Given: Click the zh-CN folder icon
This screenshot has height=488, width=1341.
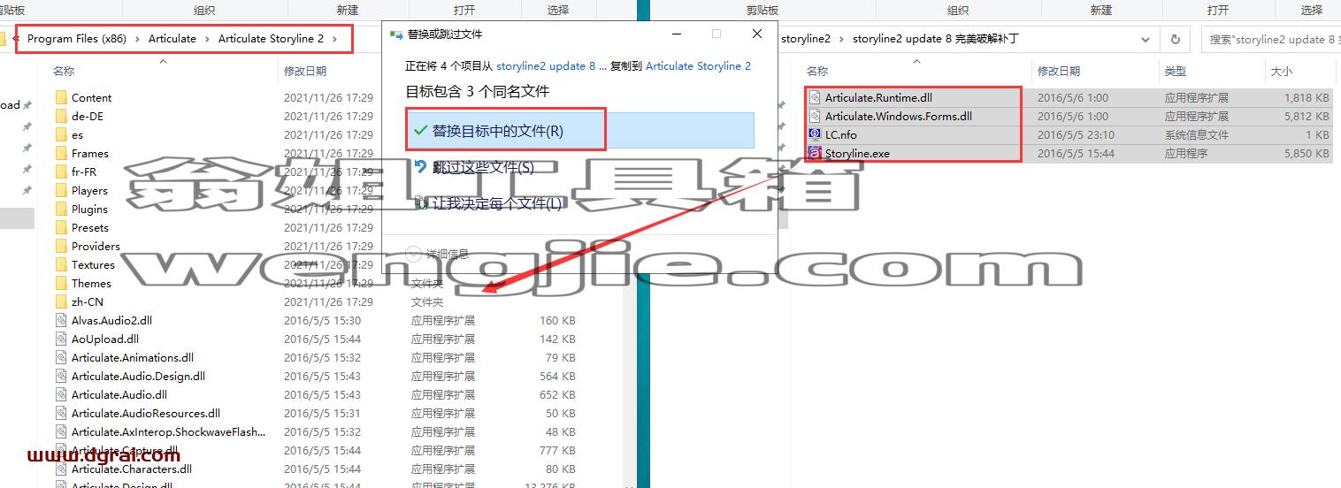Looking at the screenshot, I should click(x=61, y=301).
